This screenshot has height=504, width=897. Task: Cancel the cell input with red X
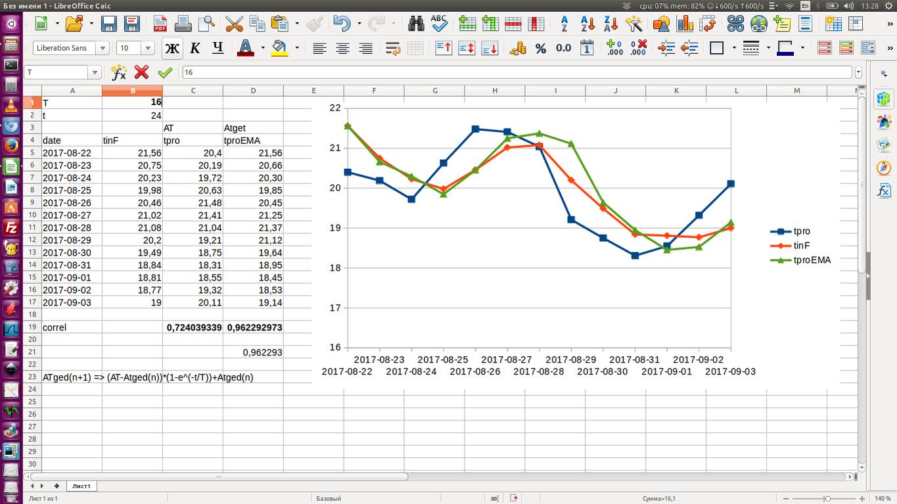coord(141,72)
